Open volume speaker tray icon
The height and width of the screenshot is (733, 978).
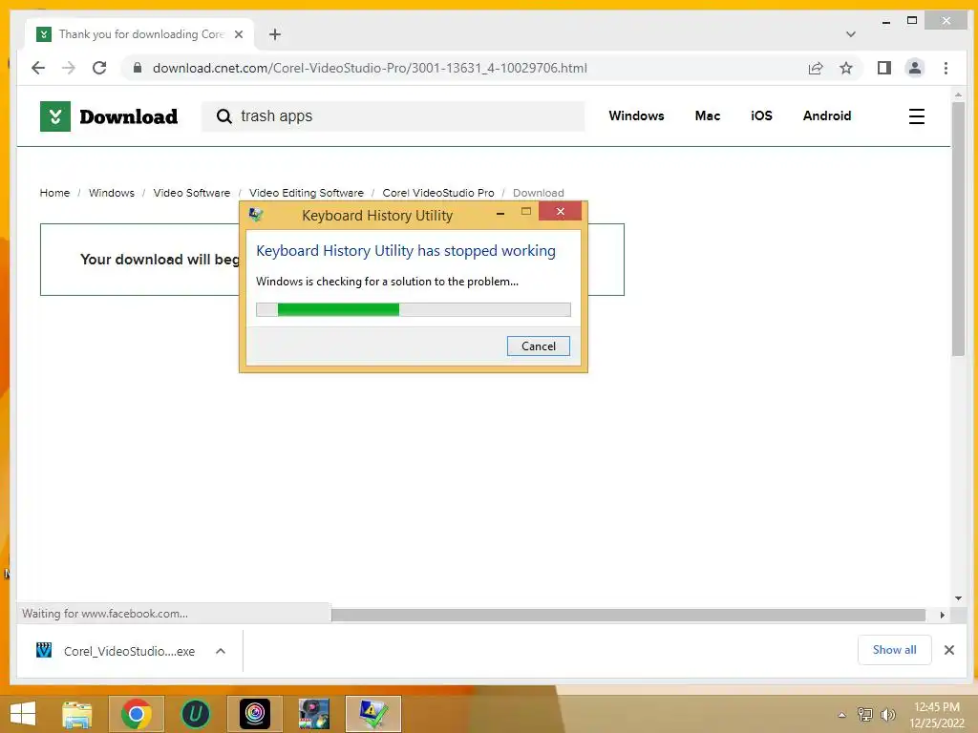pos(887,714)
